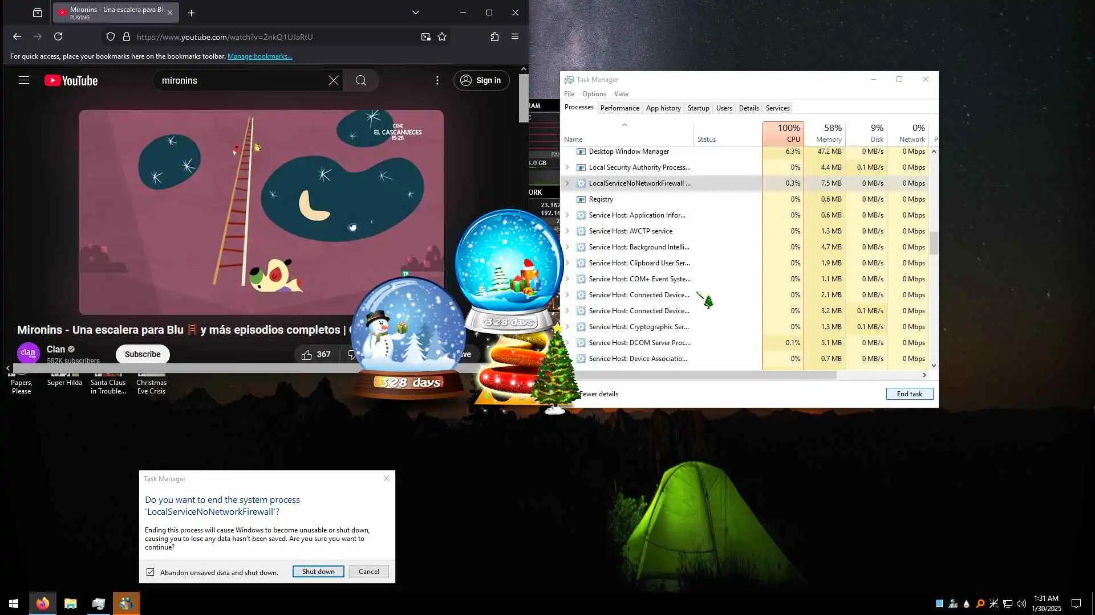Clear the YouTube search text with X
1095x615 pixels.
(334, 80)
